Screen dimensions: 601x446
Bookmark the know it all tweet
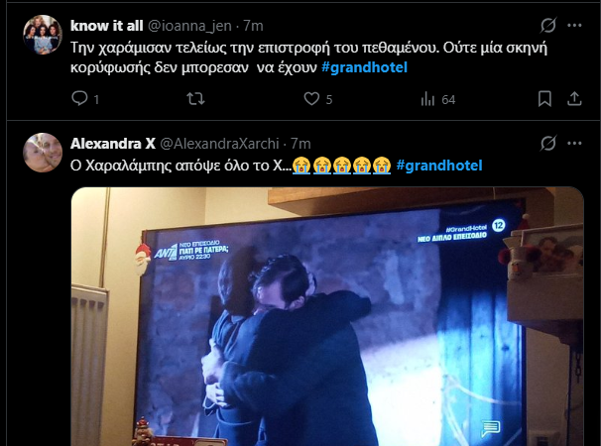coord(544,99)
